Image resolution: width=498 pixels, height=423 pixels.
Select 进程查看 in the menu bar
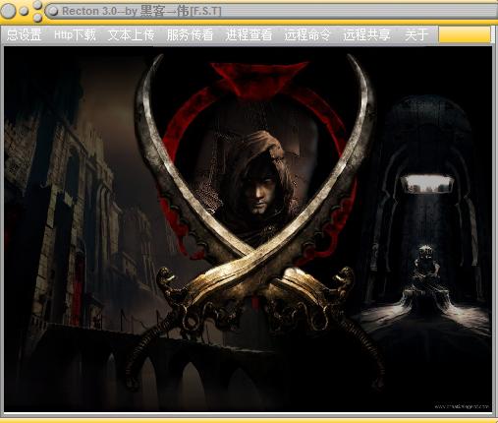249,34
